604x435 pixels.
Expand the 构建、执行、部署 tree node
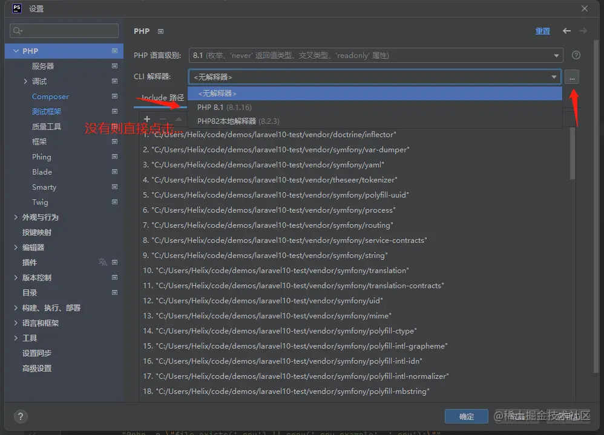tap(16, 308)
